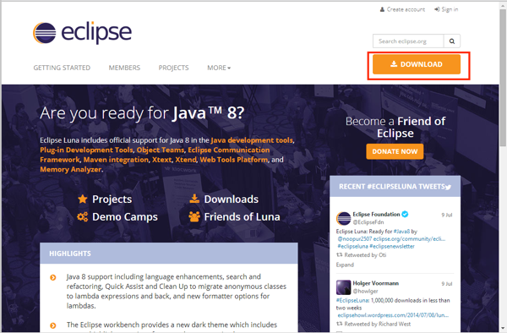Screen dimensions: 507x333
Task: Click the Eclipse logo
Action: click(x=82, y=33)
